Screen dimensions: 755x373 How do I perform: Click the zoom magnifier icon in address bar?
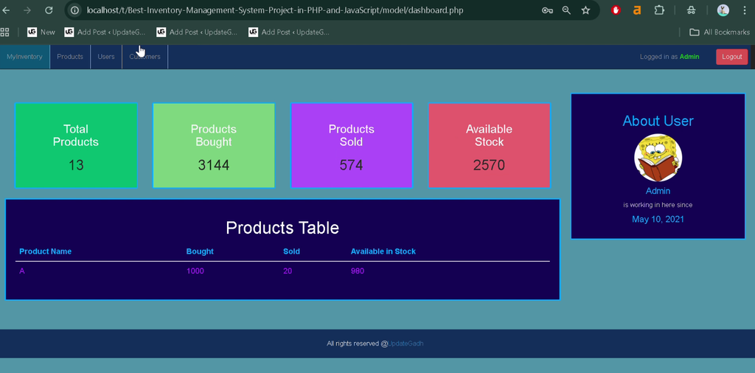(x=566, y=10)
